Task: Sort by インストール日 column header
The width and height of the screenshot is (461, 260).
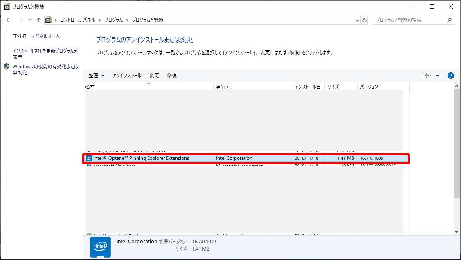Action: [x=308, y=87]
